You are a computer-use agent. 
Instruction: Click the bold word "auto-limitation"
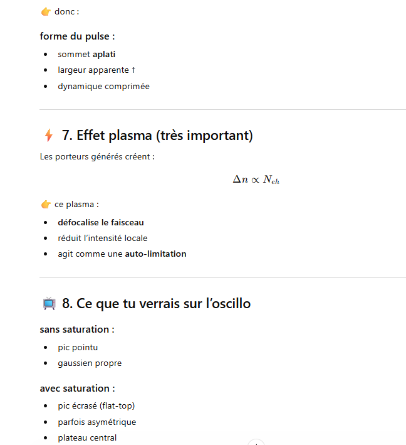coord(155,254)
